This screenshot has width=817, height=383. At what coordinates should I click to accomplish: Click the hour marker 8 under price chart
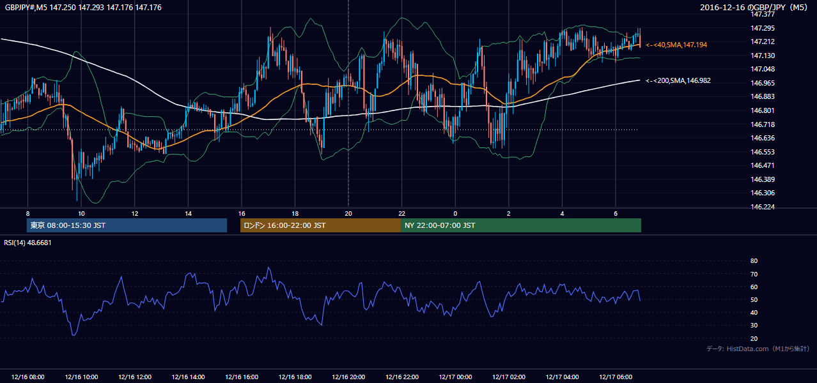pyautogui.click(x=27, y=213)
